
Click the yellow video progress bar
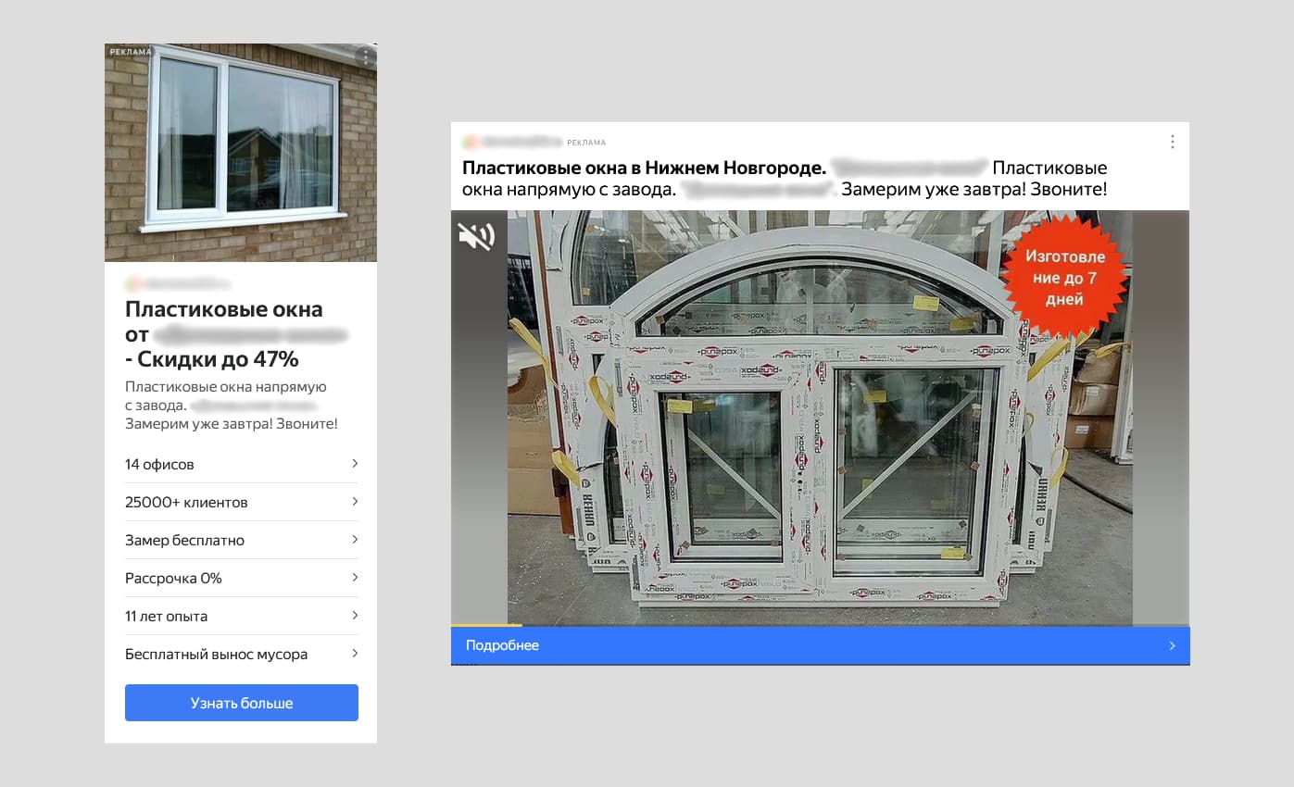pos(486,625)
